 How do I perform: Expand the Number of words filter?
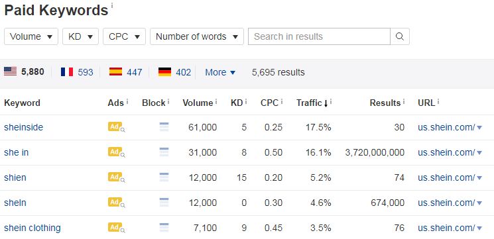click(197, 36)
